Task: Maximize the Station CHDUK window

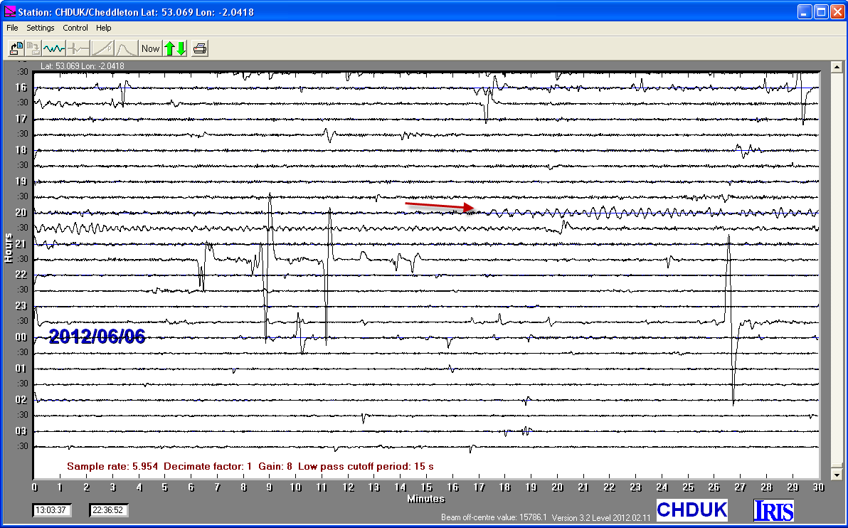Action: pyautogui.click(x=821, y=12)
